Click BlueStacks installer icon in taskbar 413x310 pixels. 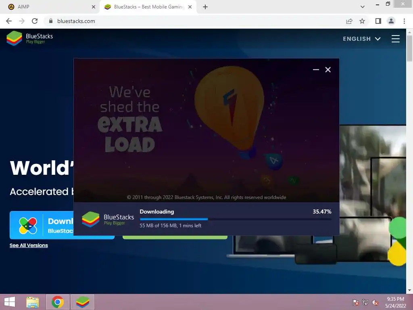click(x=83, y=302)
